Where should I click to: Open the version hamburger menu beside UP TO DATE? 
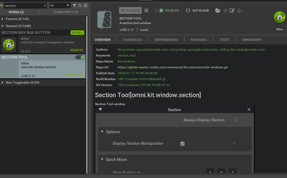pos(146,11)
